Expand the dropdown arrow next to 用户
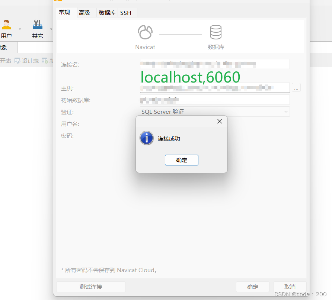The image size is (332, 300). click(20, 29)
